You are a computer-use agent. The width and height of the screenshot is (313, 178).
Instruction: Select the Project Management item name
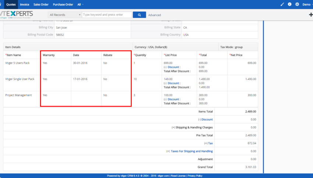tap(18, 95)
